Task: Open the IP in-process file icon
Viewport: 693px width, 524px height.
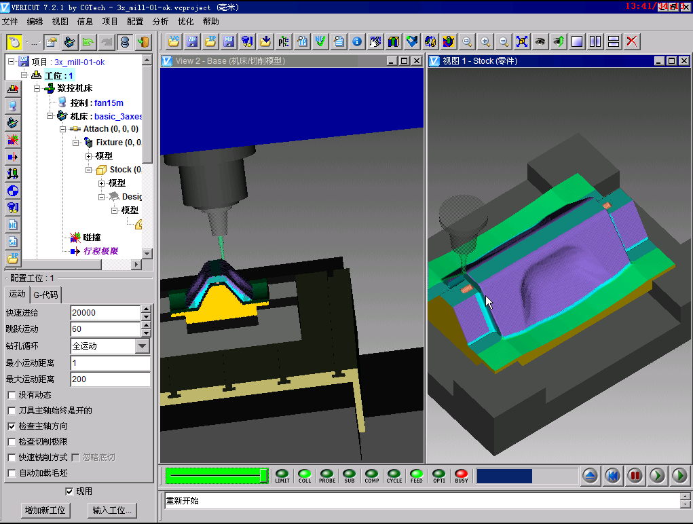Action: pyautogui.click(x=210, y=41)
